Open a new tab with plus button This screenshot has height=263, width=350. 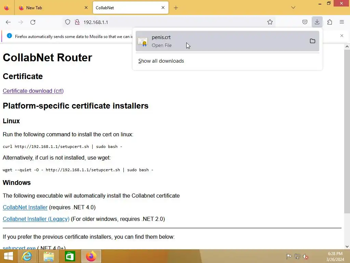(x=176, y=8)
